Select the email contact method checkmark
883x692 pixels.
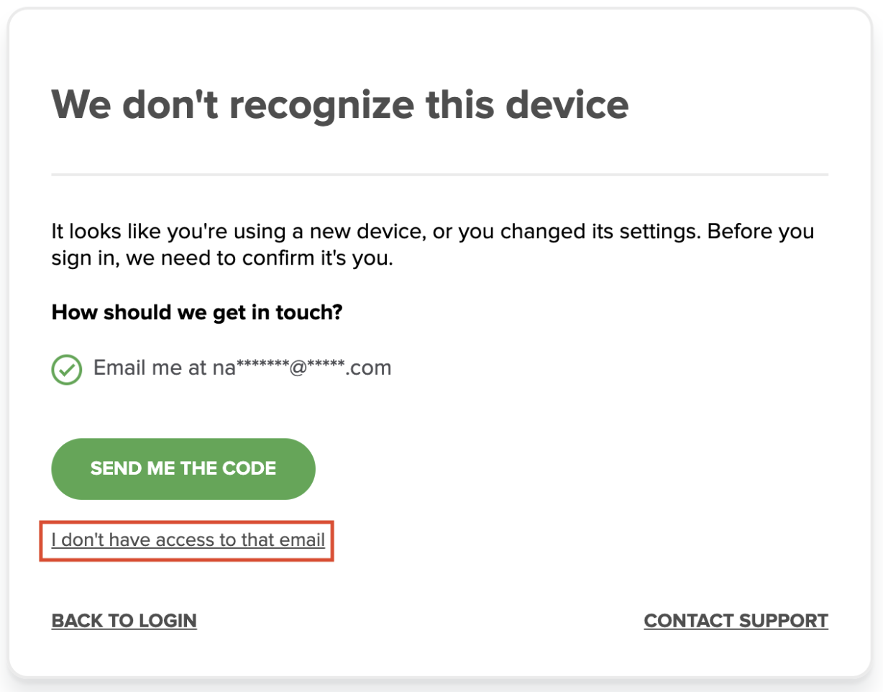[x=66, y=370]
